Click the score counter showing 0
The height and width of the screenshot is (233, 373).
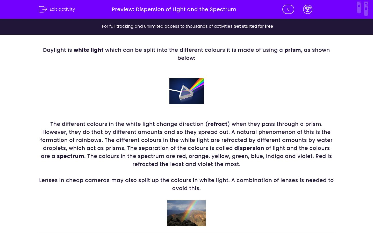click(x=288, y=9)
